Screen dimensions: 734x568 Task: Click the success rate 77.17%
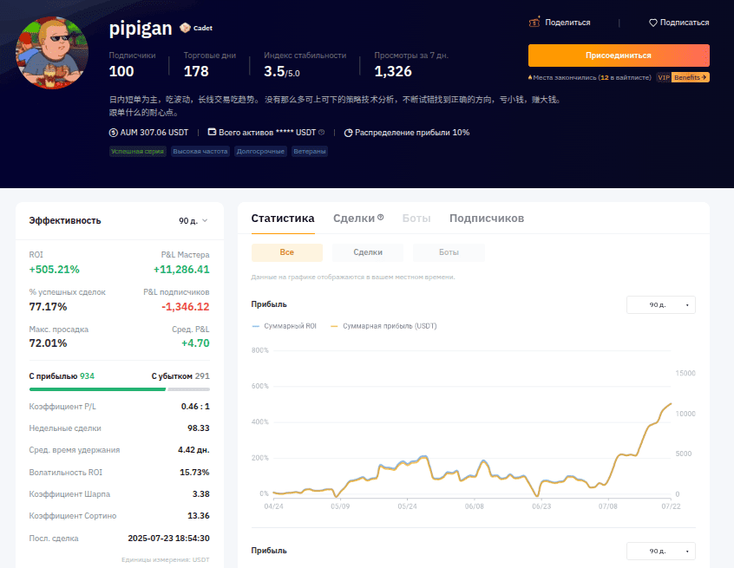[x=49, y=307]
